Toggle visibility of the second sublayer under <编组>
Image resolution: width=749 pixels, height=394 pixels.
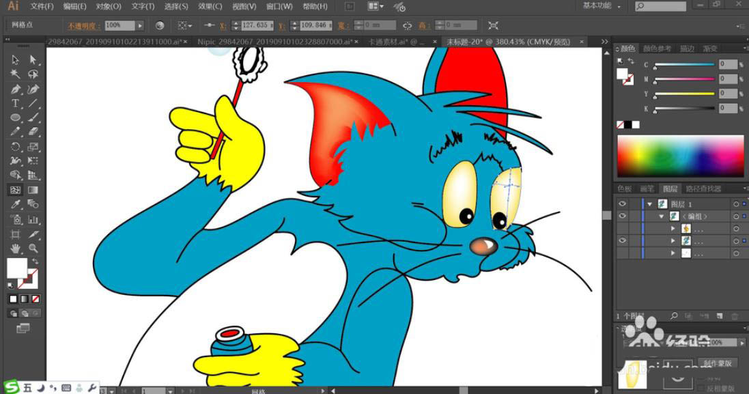point(622,240)
